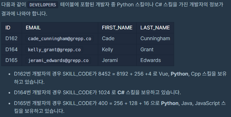Select the first name Cade
The height and width of the screenshot is (117, 231).
click(x=108, y=38)
